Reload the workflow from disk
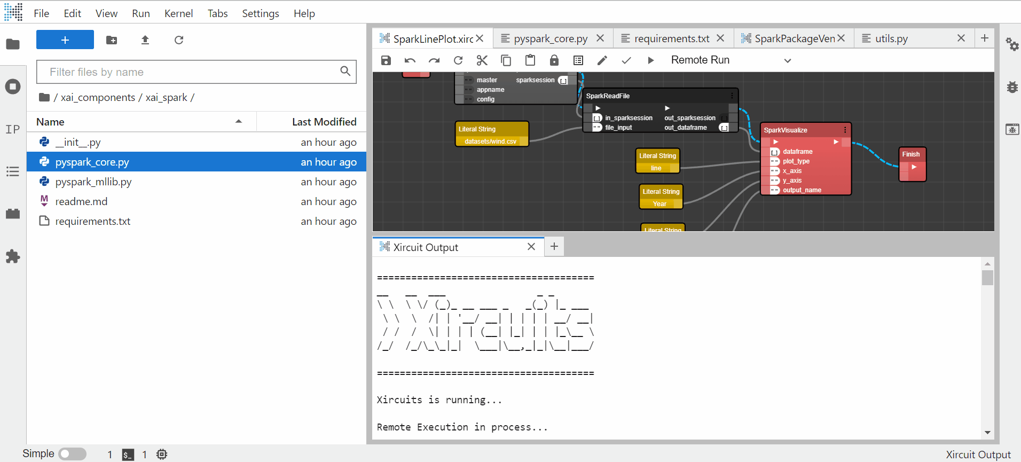 pos(458,60)
